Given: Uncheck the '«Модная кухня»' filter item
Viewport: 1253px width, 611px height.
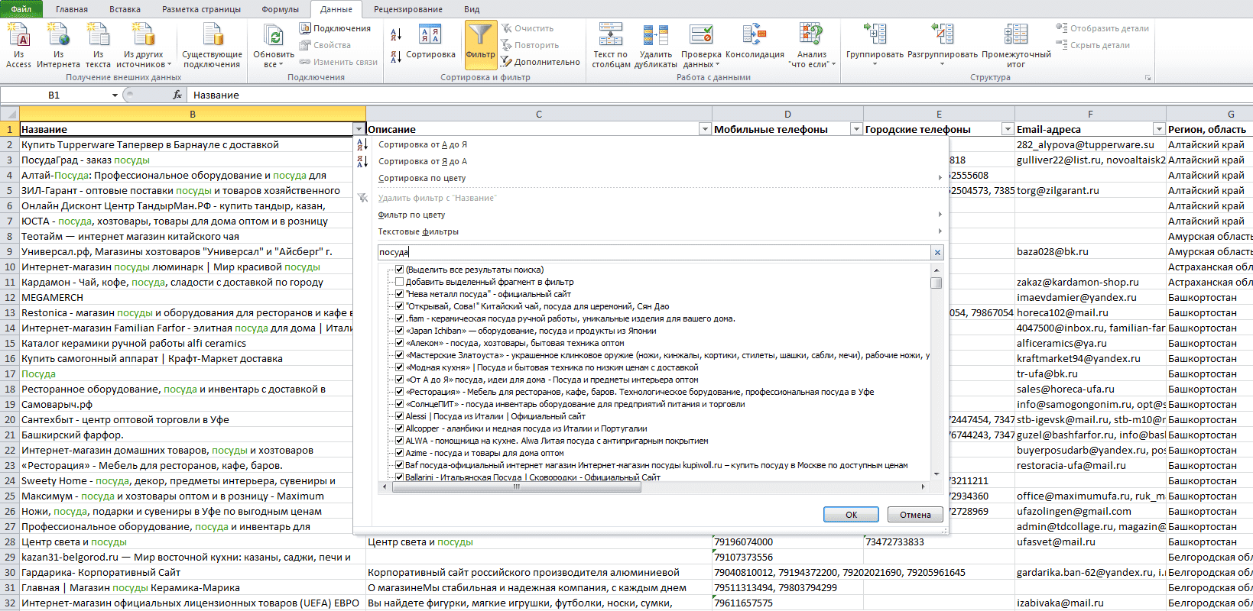Looking at the screenshot, I should tap(399, 367).
